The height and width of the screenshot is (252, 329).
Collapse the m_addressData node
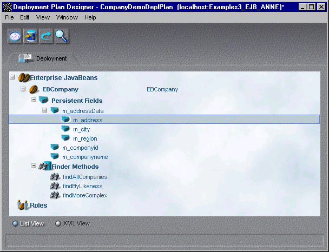(x=45, y=110)
